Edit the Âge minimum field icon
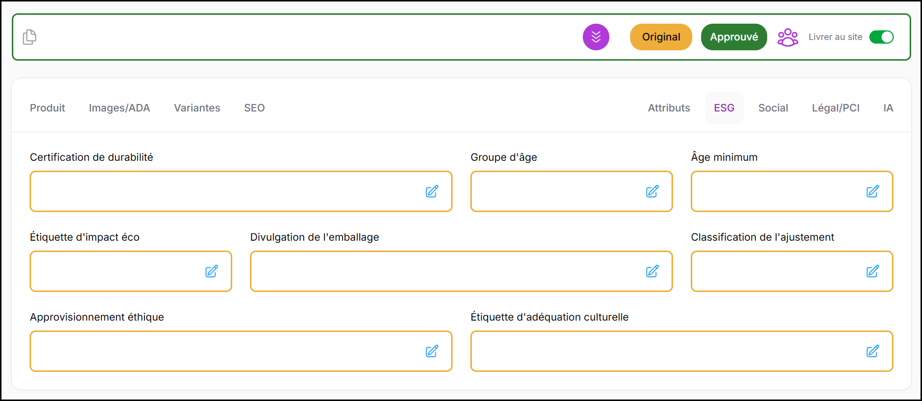The width and height of the screenshot is (922, 401). pyautogui.click(x=873, y=191)
